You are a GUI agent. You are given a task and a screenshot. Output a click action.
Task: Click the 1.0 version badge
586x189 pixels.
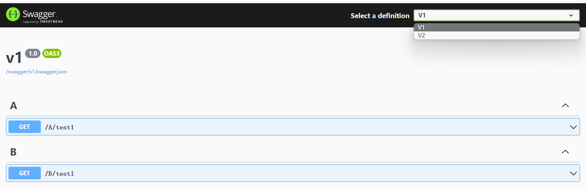pyautogui.click(x=33, y=54)
